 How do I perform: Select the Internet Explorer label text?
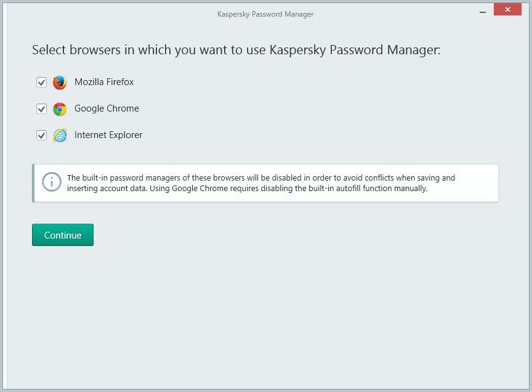click(x=108, y=135)
